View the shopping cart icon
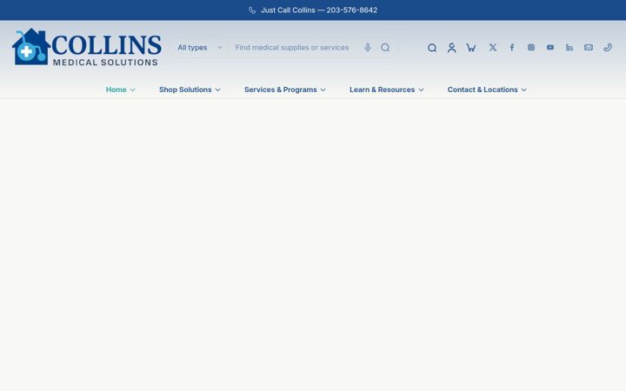This screenshot has height=391, width=626. [471, 48]
